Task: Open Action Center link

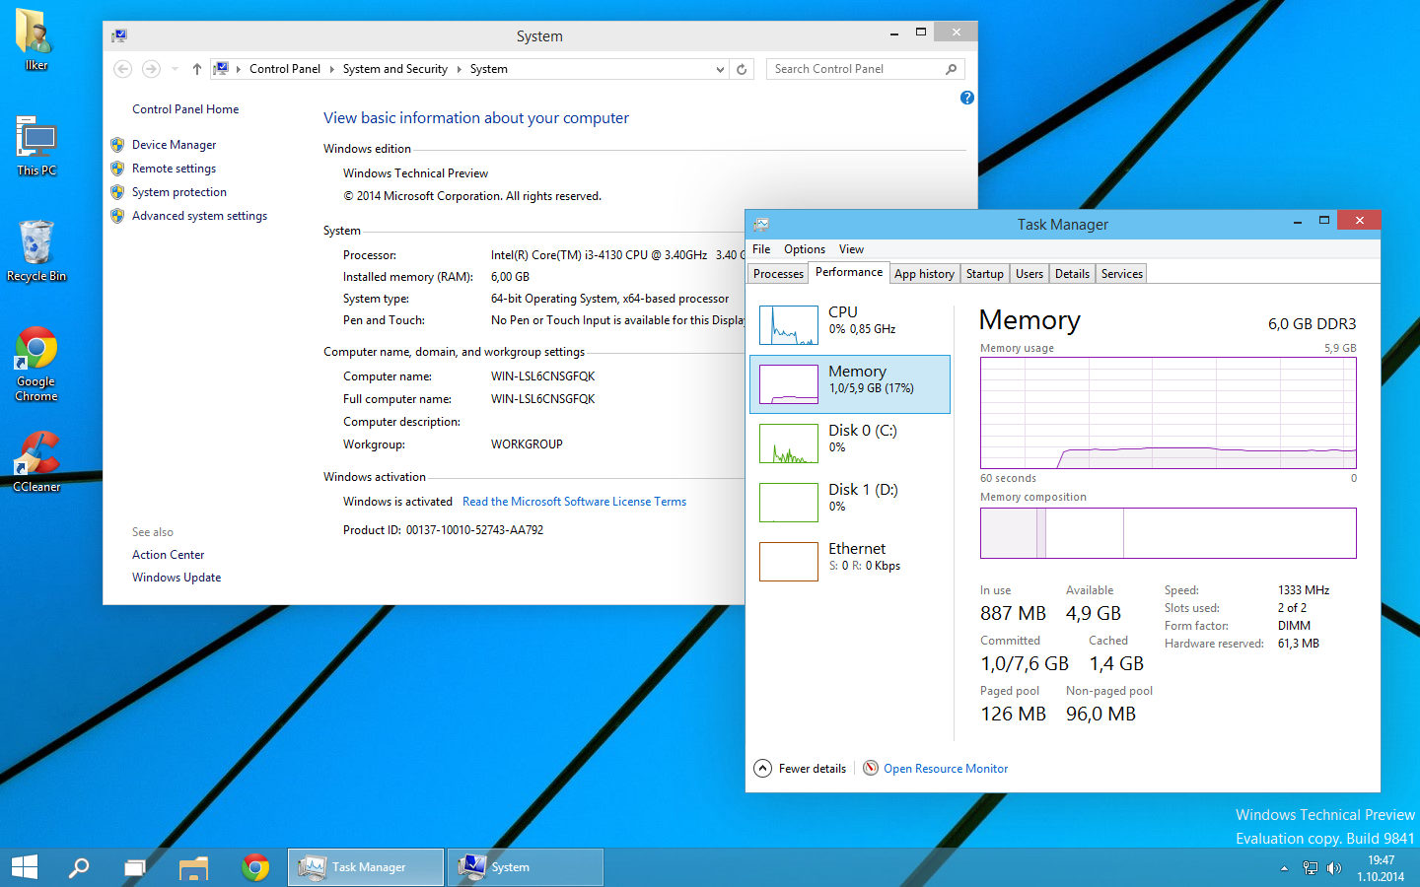Action: point(169,555)
